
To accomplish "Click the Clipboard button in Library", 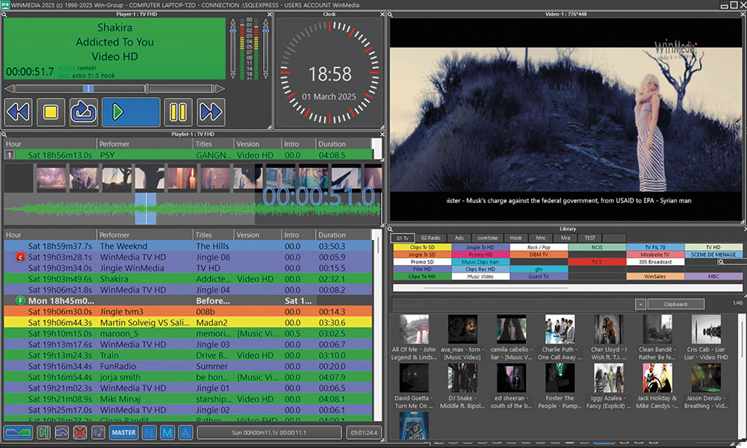I will (x=676, y=304).
